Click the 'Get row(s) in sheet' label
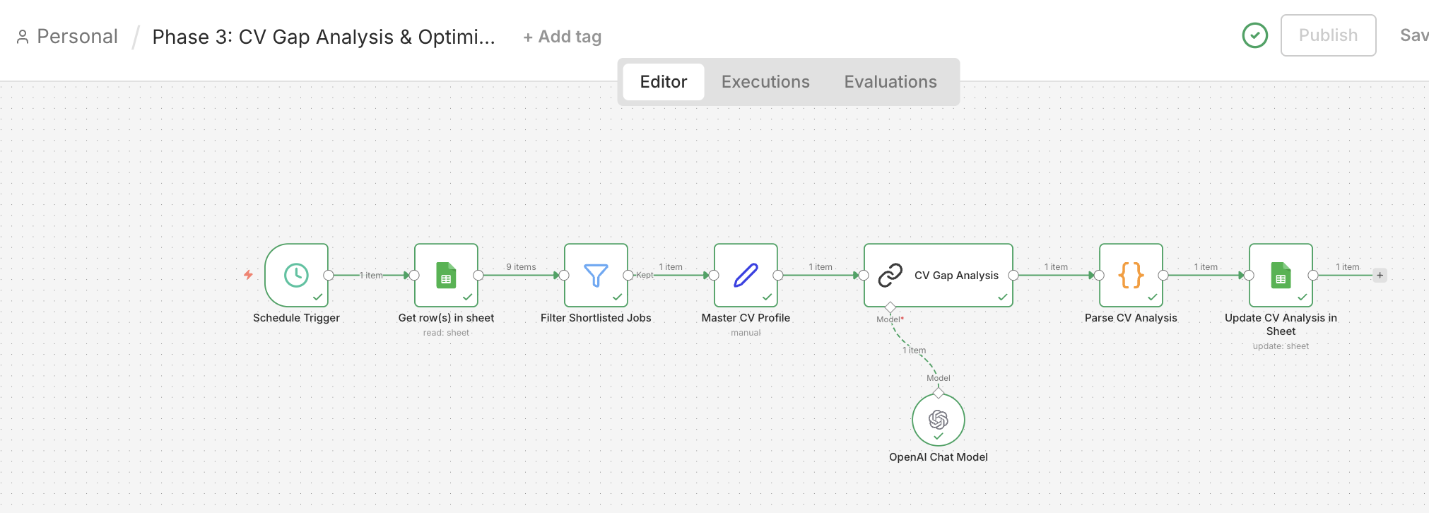The image size is (1429, 513). pyautogui.click(x=446, y=318)
